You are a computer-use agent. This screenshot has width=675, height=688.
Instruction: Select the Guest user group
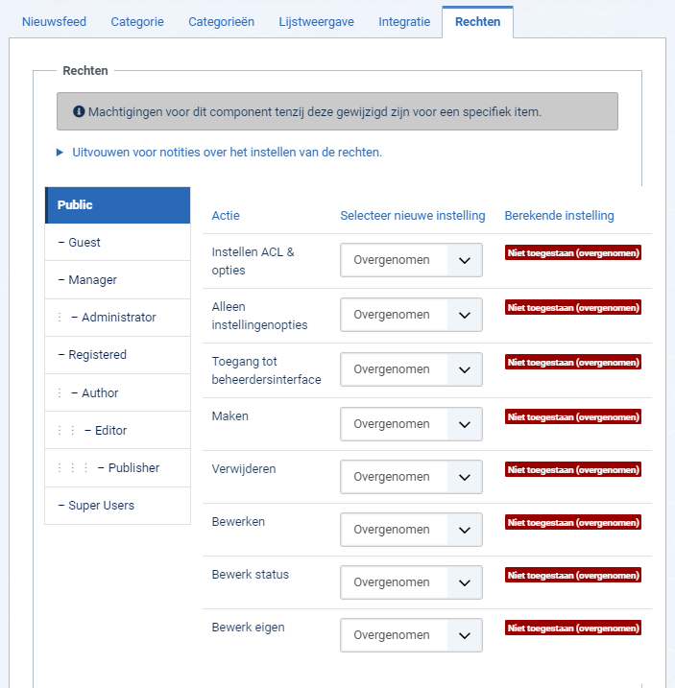coord(118,242)
